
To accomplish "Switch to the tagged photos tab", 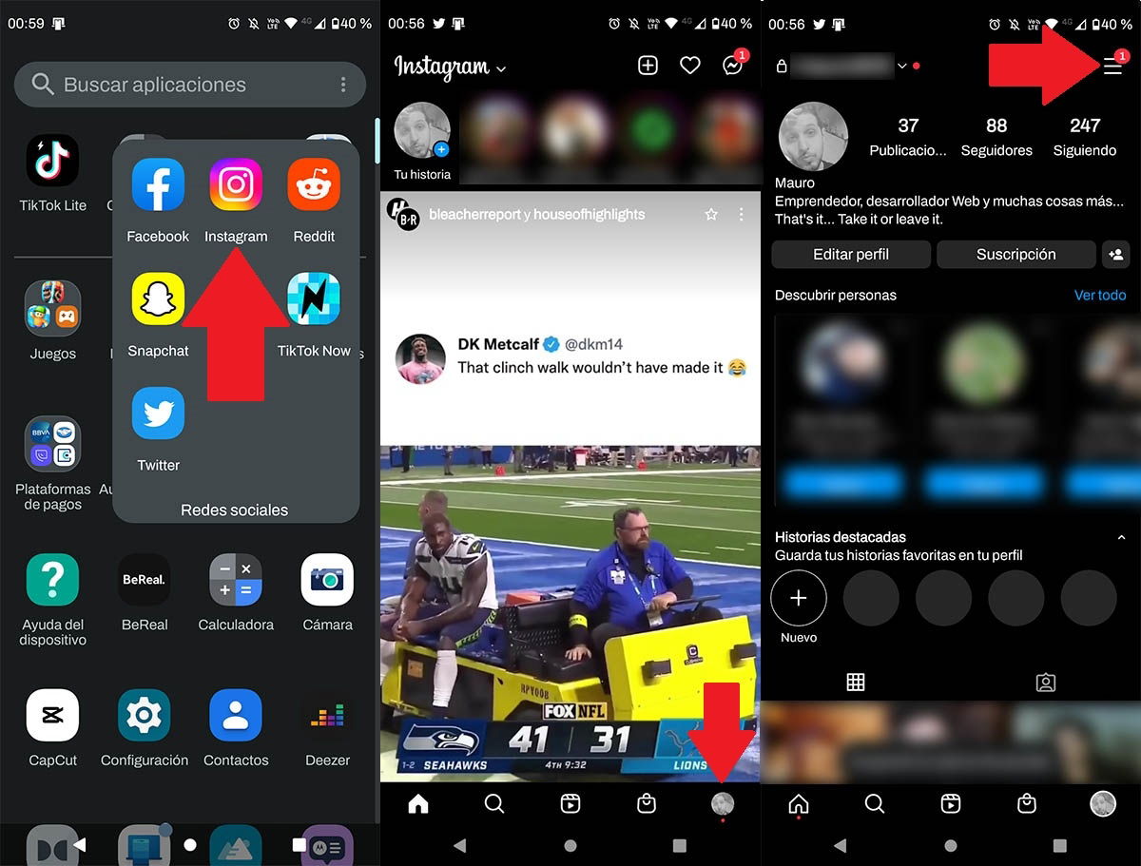I will pyautogui.click(x=1046, y=682).
